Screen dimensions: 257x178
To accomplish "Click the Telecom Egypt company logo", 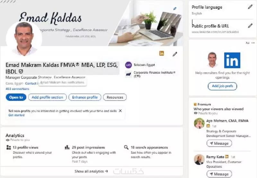I will (128, 65).
